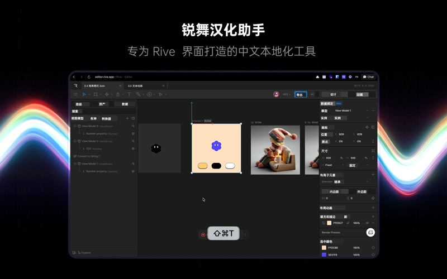
Task: Click the FFE5C7 fill color swatch
Action: coord(329,223)
